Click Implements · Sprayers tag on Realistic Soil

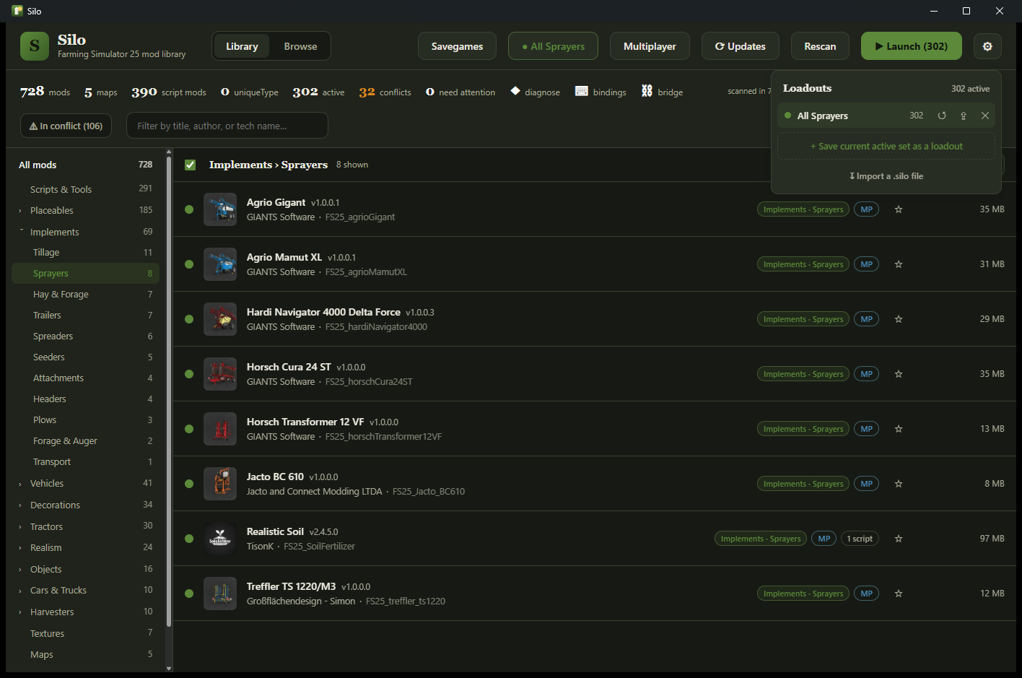761,539
